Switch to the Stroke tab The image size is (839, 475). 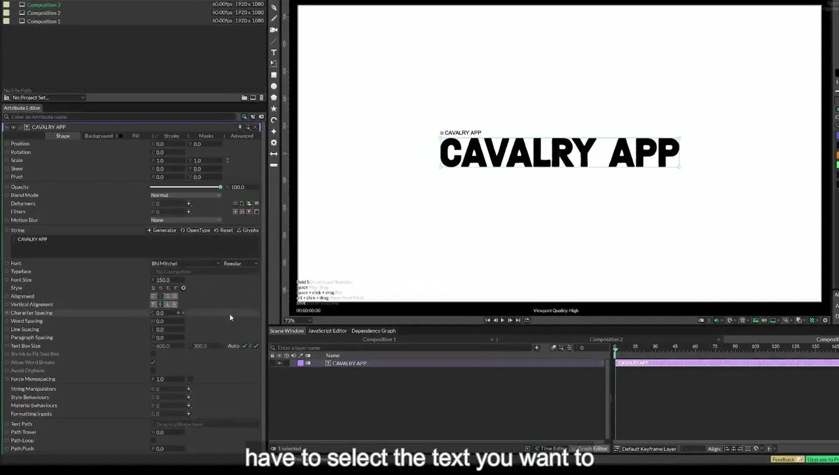click(x=172, y=136)
